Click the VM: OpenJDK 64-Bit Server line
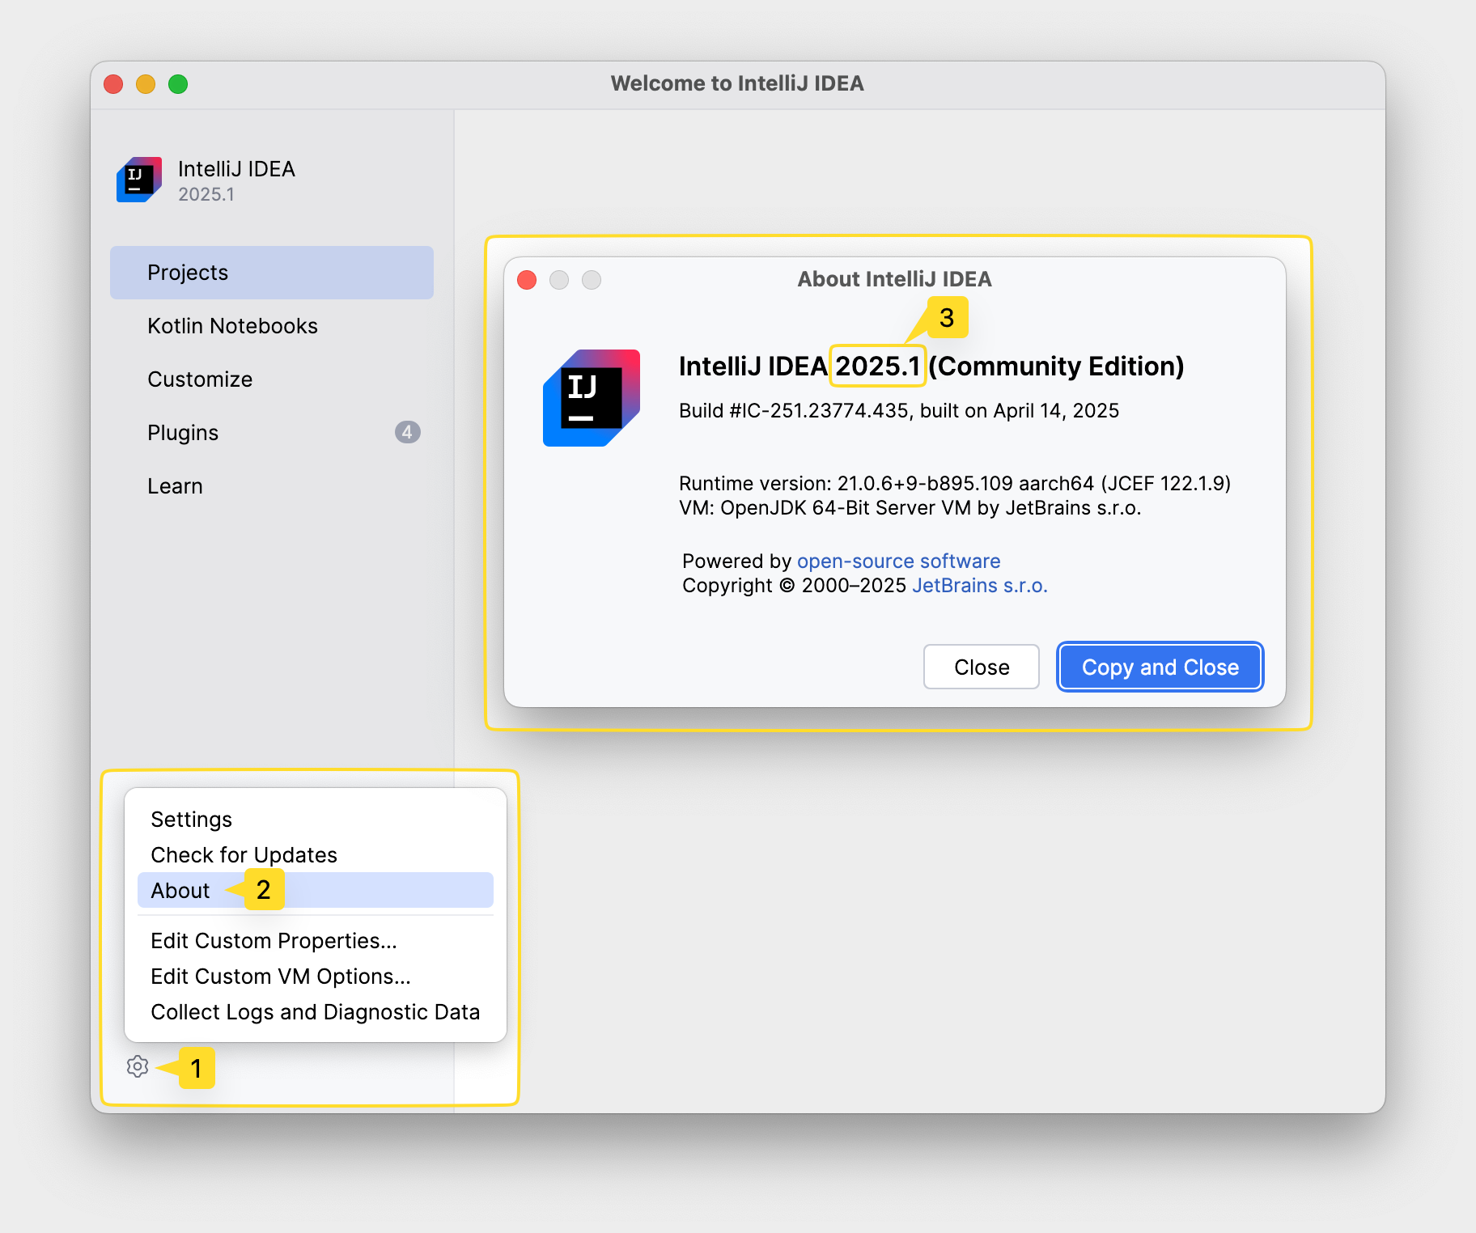 (x=910, y=508)
